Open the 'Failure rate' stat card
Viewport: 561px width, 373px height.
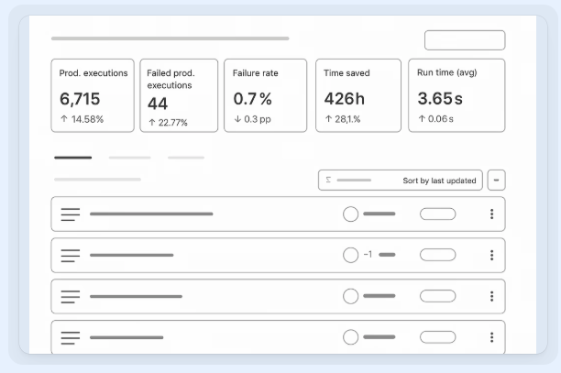coord(265,95)
